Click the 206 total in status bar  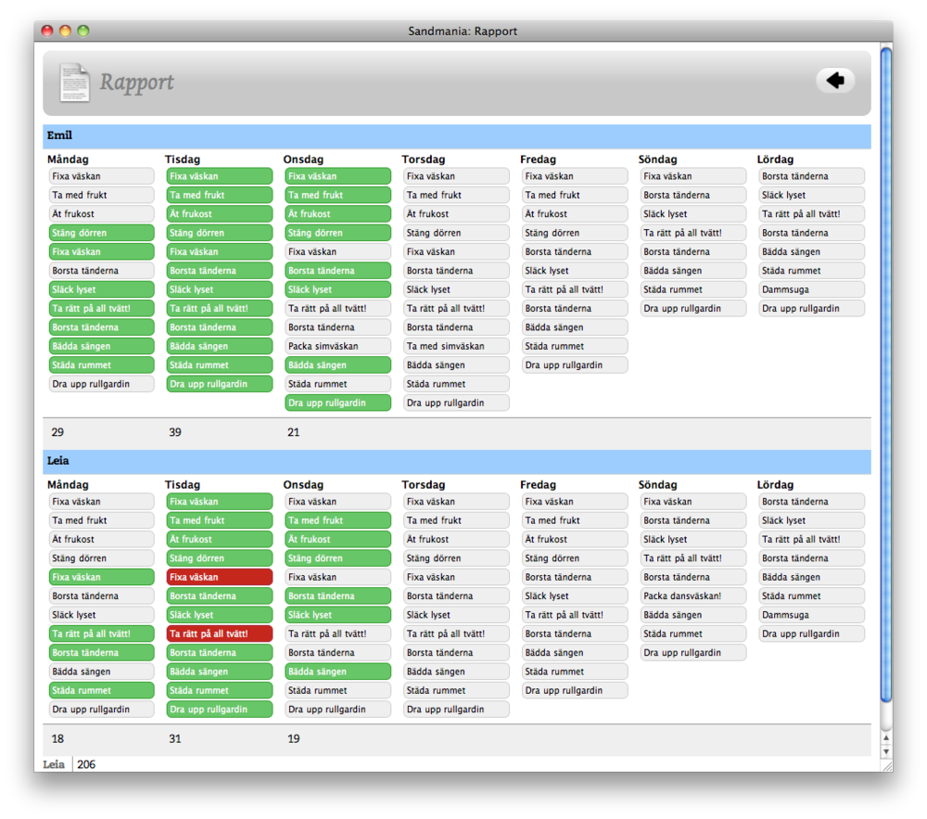[86, 764]
